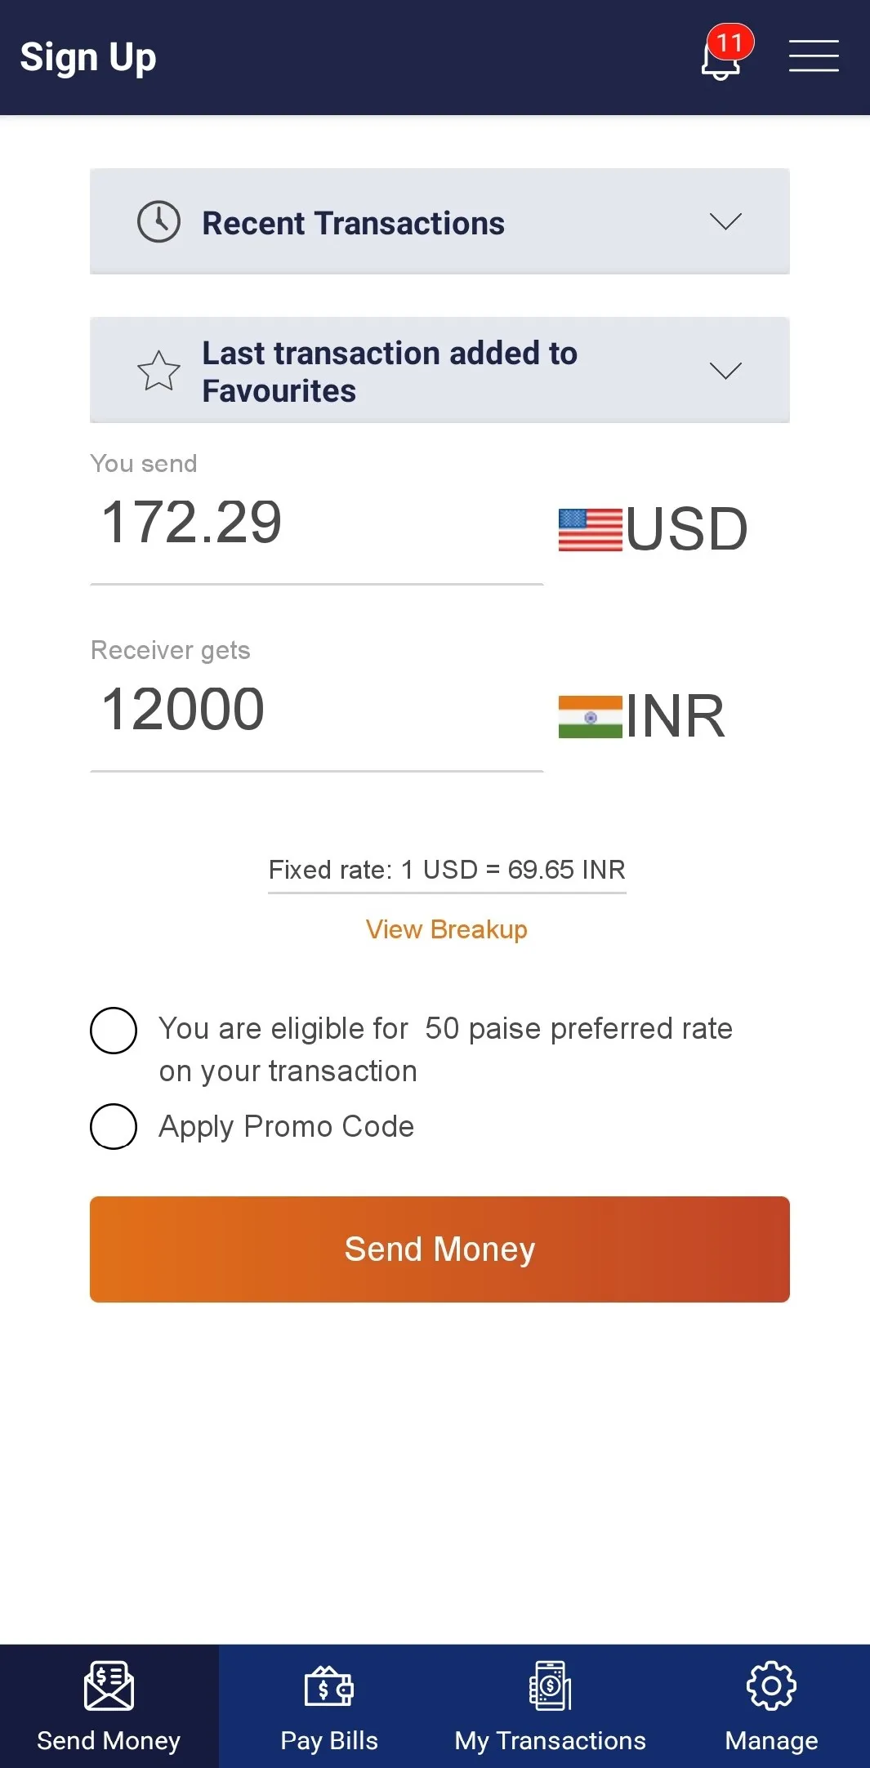Open the Manage gear icon
Screen dimensions: 870x1768
pyautogui.click(x=771, y=1686)
